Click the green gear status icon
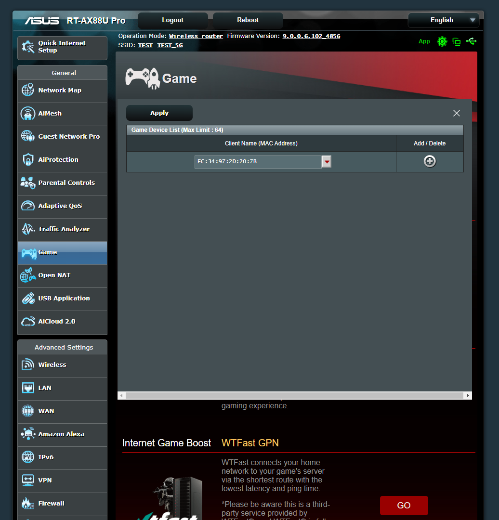Viewport: 499px width, 520px height. pyautogui.click(x=442, y=41)
